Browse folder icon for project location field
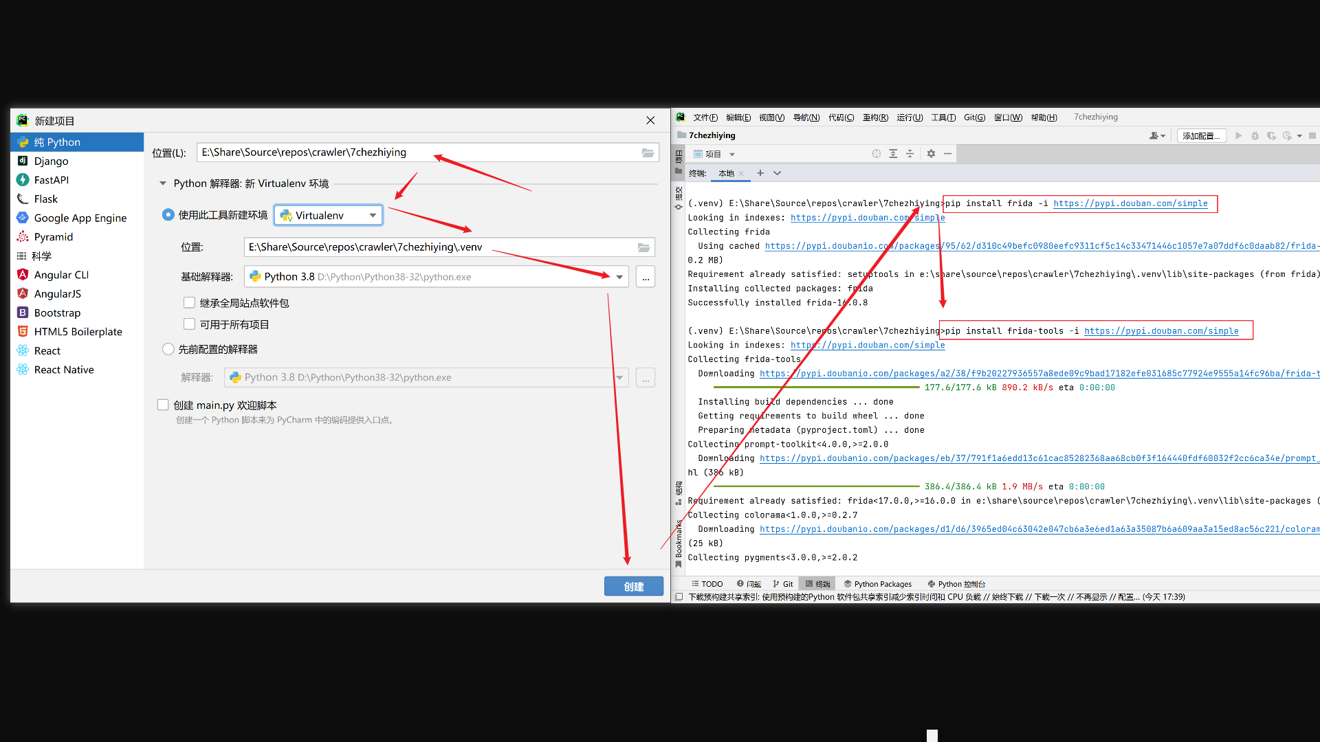Image resolution: width=1320 pixels, height=742 pixels. [648, 153]
